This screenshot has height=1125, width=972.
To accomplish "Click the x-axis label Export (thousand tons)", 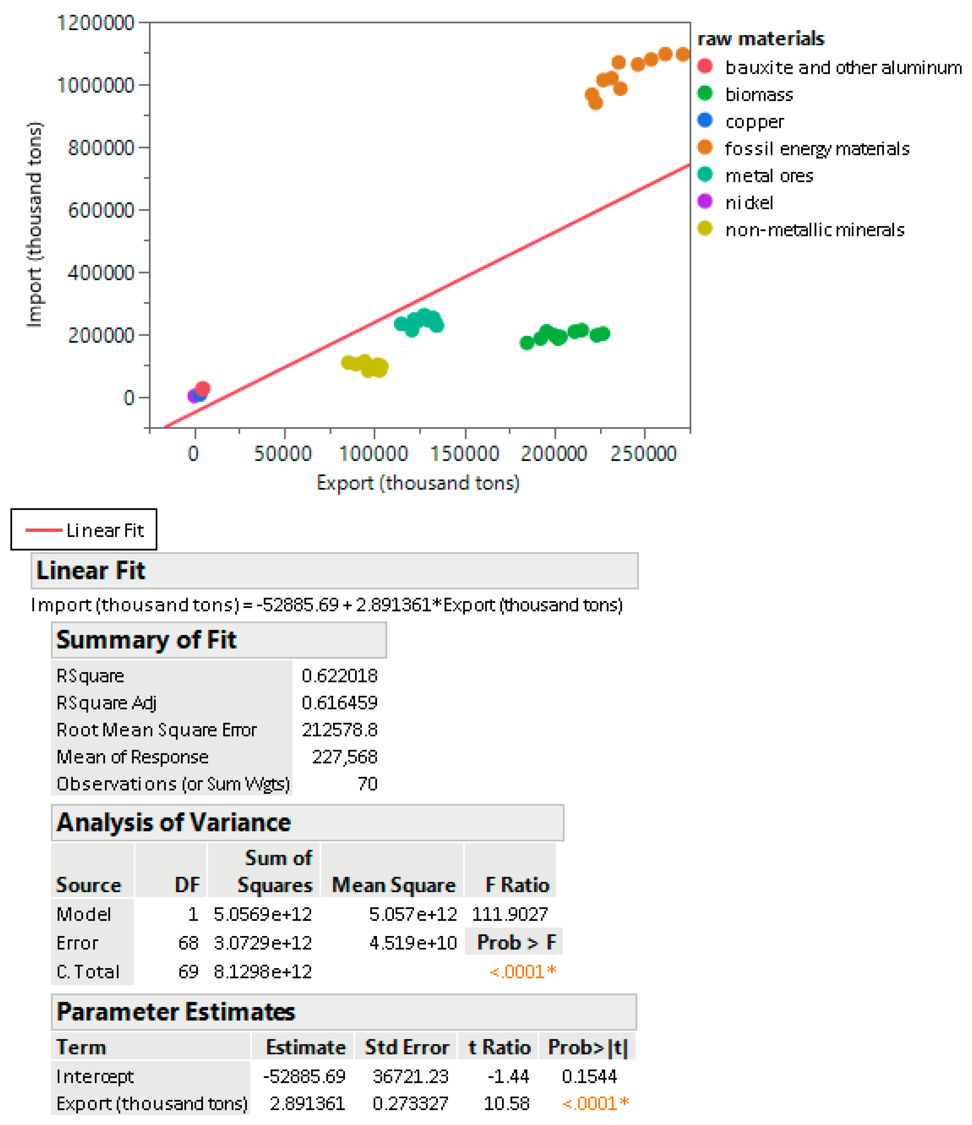I will (x=418, y=483).
